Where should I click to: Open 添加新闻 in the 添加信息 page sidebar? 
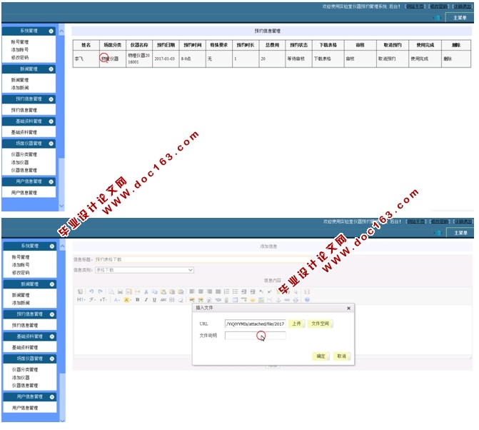[x=21, y=303]
